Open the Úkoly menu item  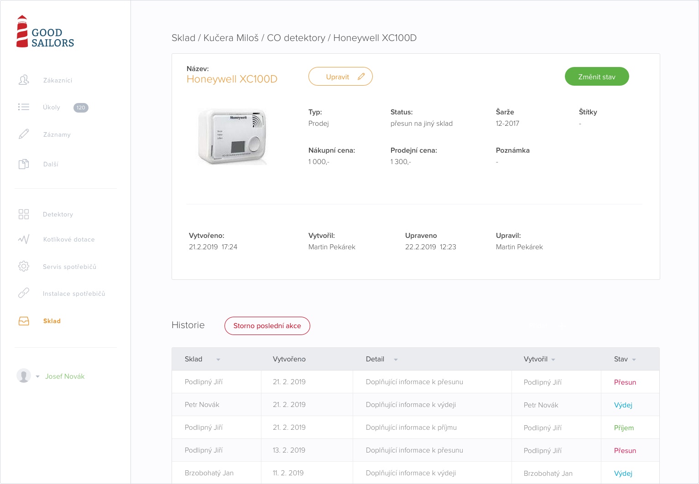52,107
